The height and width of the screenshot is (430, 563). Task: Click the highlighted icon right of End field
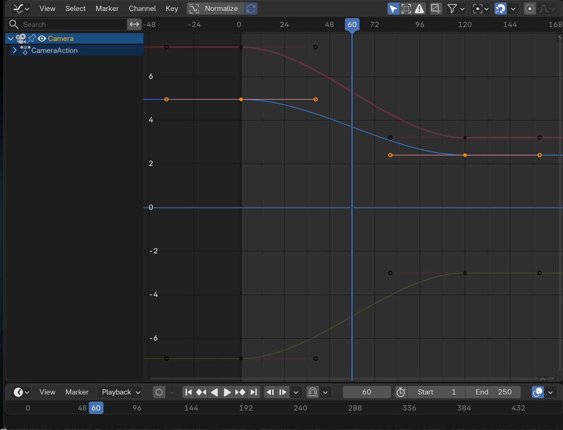click(538, 392)
